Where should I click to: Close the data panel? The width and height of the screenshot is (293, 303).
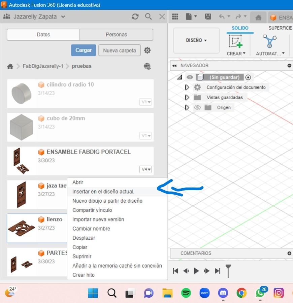click(162, 16)
